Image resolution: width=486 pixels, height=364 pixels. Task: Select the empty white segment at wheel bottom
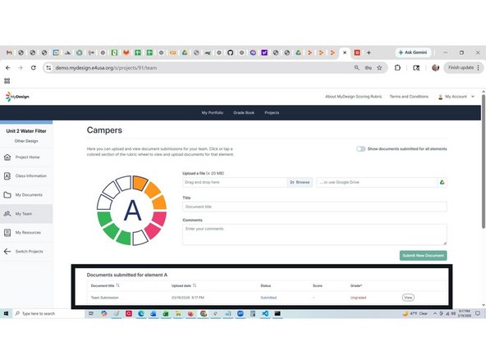point(140,238)
